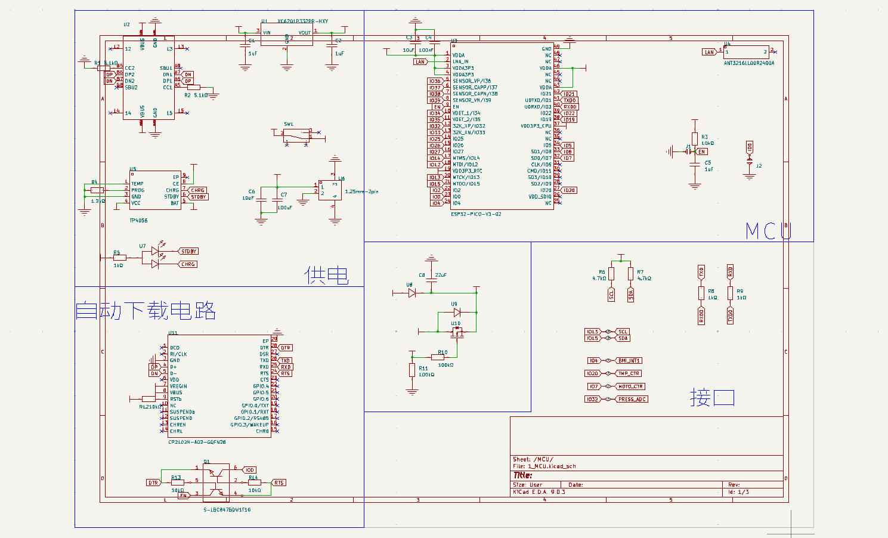888x538 pixels.
Task: Click the U7 dual LED symbol
Action: [x=155, y=257]
